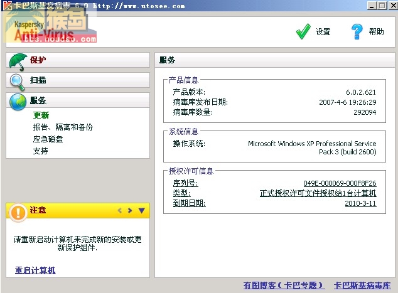Open 支持 item

point(40,151)
